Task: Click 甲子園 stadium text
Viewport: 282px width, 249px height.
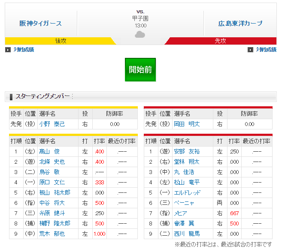Action: coord(140,18)
